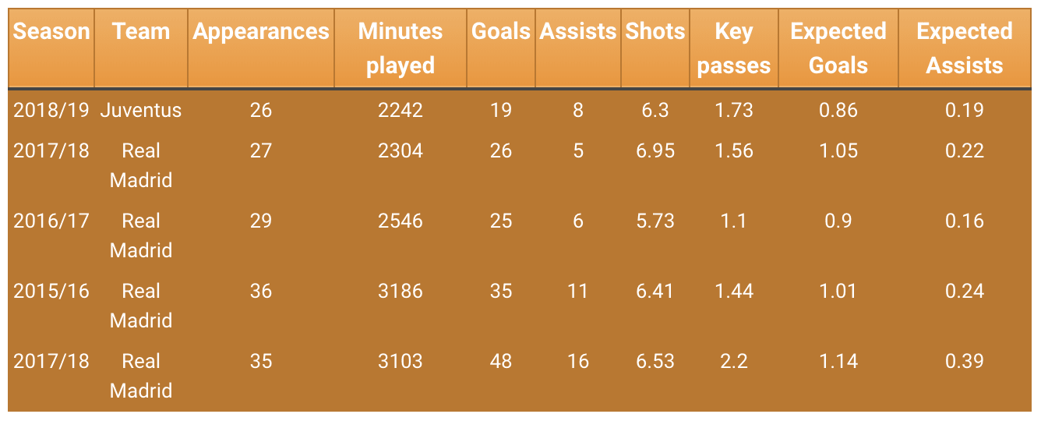This screenshot has width=1041, height=421.
Task: Select the Team column header
Action: tap(141, 32)
